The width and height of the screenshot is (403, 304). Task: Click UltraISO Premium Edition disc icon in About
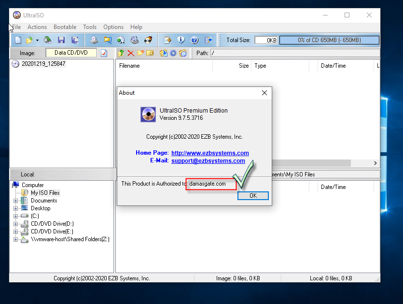[x=148, y=114]
